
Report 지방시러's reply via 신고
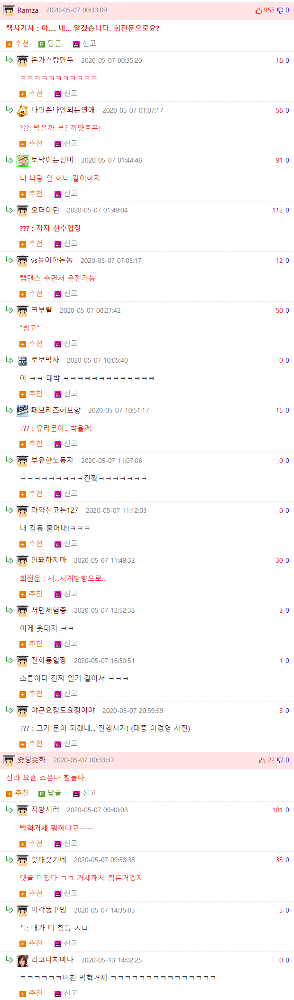click(x=66, y=843)
